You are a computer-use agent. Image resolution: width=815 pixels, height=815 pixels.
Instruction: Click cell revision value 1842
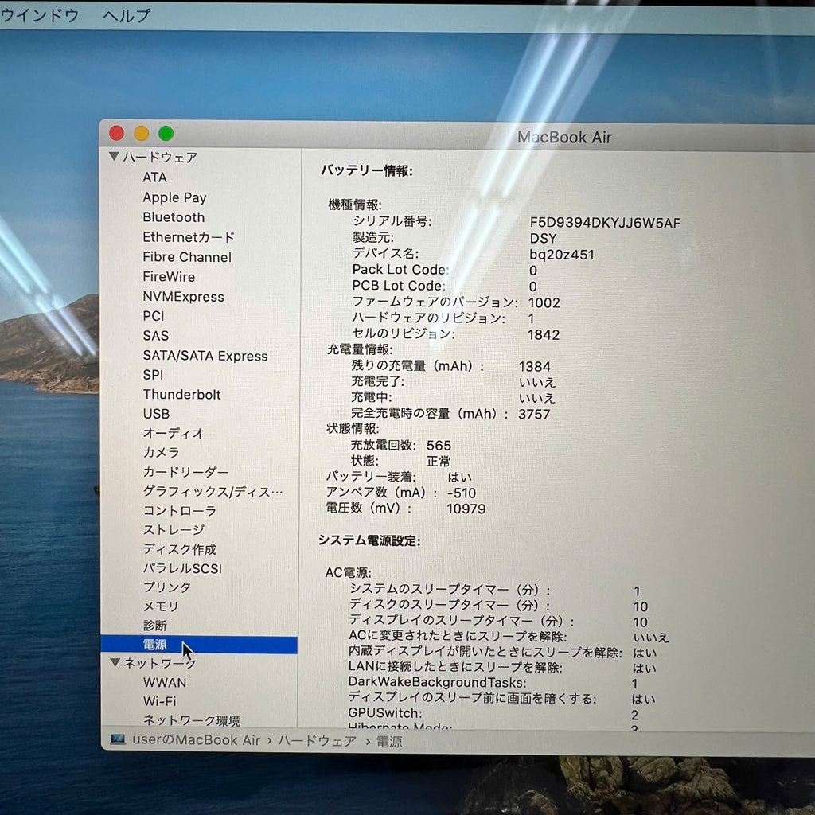pos(544,335)
